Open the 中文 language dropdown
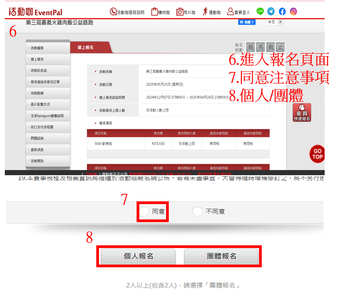 coord(275,22)
